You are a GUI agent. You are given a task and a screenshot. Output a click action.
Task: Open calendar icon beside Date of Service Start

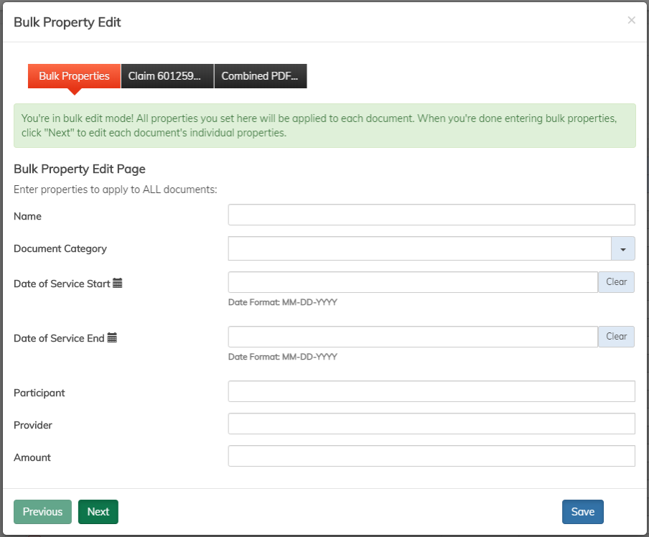tap(118, 284)
